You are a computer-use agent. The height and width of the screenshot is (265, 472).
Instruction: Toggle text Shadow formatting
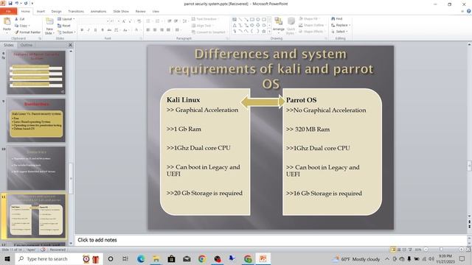tap(103, 30)
